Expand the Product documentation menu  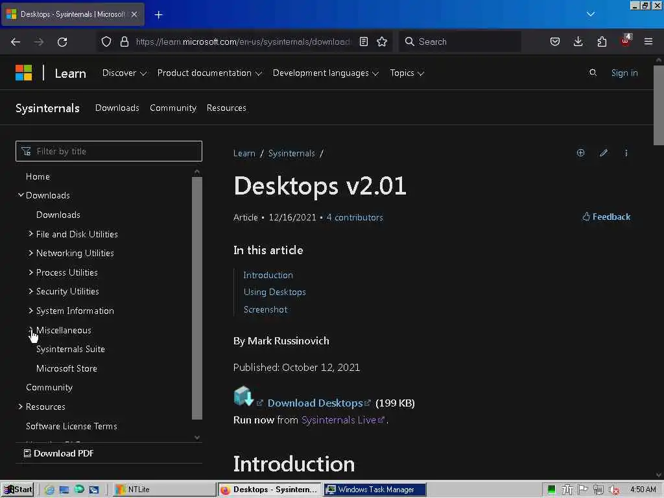click(209, 73)
